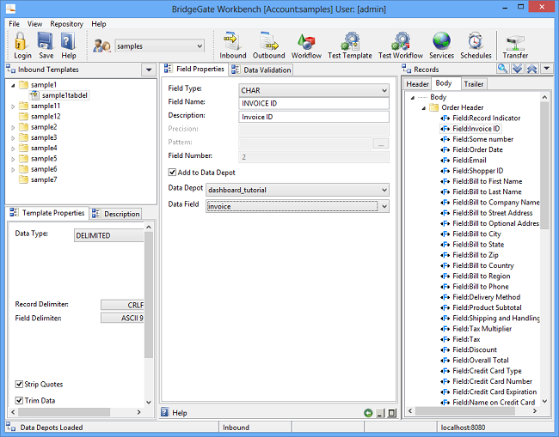Image resolution: width=559 pixels, height=437 pixels.
Task: Click the Save floppy disk icon
Action: pos(46,41)
